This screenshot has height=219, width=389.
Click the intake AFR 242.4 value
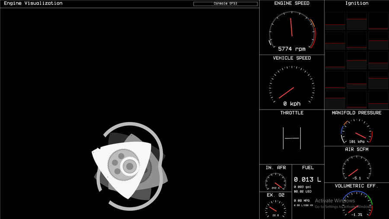[275, 188]
